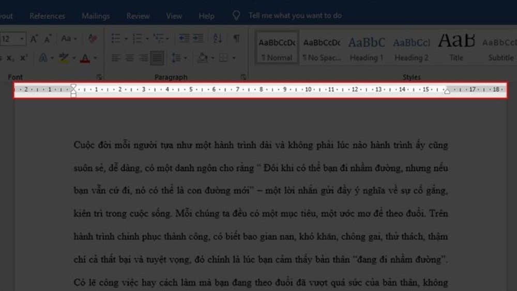The image size is (517, 291).
Task: Click the left indent square on ruler
Action: tap(73, 95)
